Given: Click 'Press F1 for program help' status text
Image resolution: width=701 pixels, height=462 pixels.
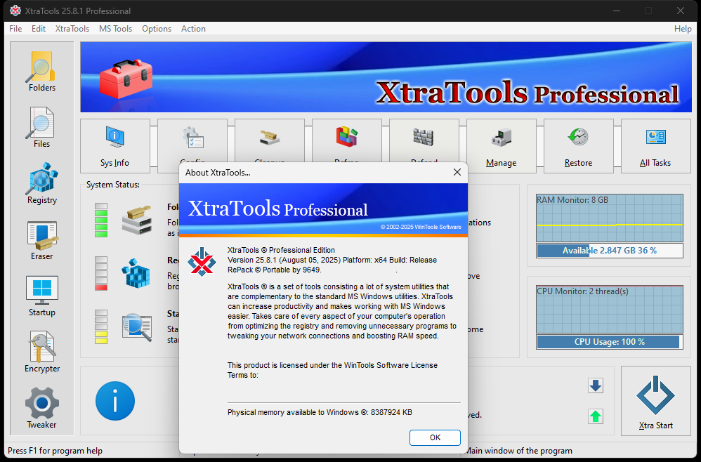Looking at the screenshot, I should coord(55,451).
